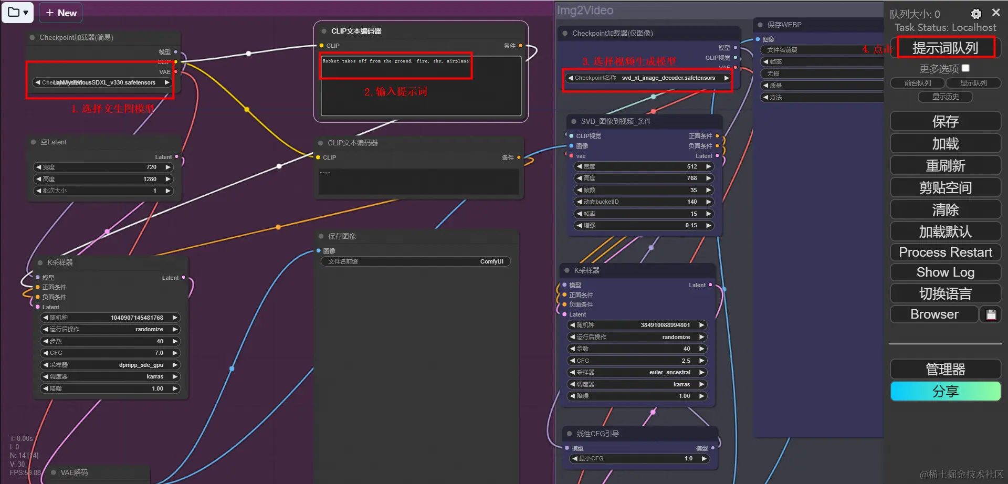Increase SVD 宽度 512 with right arrow

click(708, 166)
